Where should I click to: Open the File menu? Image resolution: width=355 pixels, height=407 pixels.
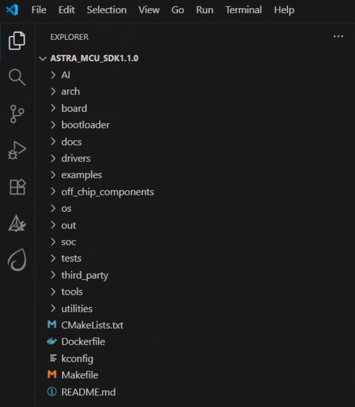39,10
